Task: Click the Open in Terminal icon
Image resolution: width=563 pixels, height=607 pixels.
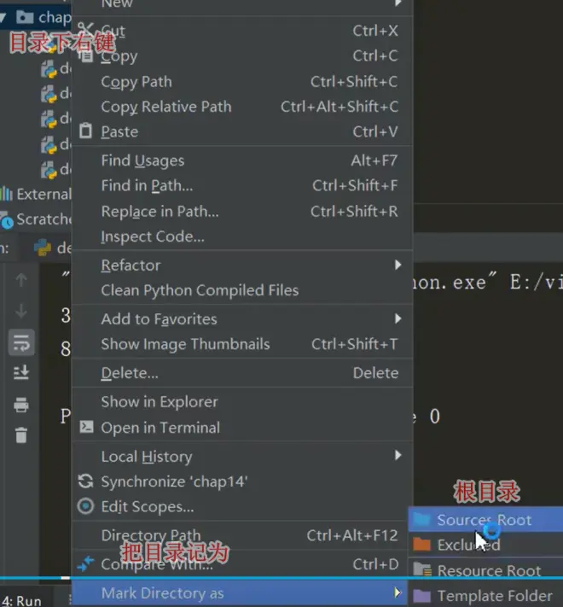Action: (x=85, y=427)
